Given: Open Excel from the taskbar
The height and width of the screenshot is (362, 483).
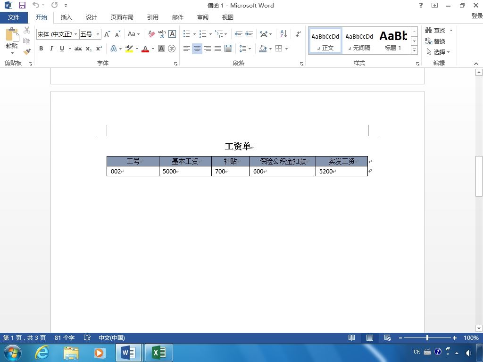Looking at the screenshot, I should [159, 353].
